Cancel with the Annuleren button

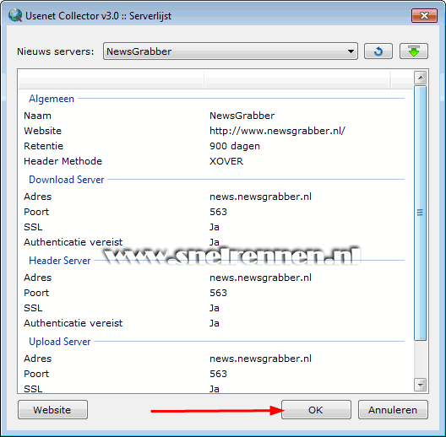point(393,410)
